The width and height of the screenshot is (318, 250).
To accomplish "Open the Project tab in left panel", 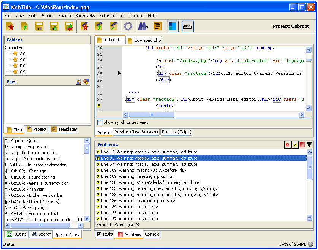I will (x=37, y=129).
